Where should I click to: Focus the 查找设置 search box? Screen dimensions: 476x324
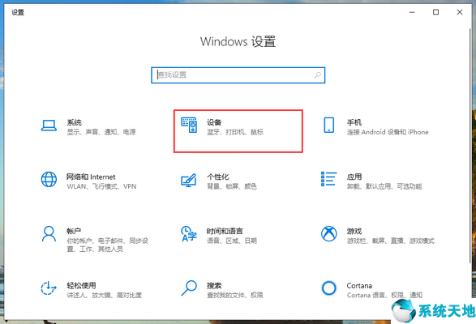(x=238, y=75)
